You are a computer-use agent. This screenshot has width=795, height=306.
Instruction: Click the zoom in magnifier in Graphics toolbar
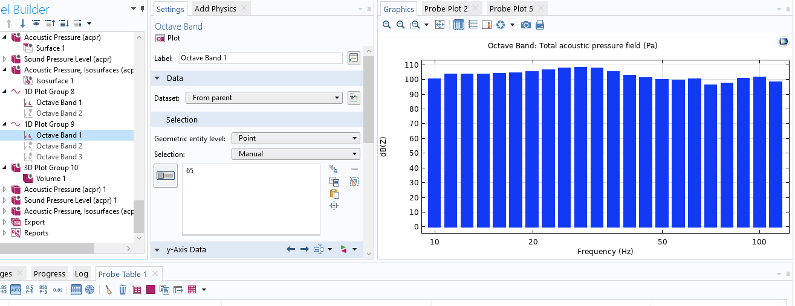(x=387, y=25)
